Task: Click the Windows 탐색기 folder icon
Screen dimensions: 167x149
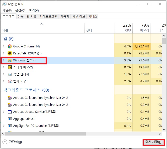Action: coord(10,60)
